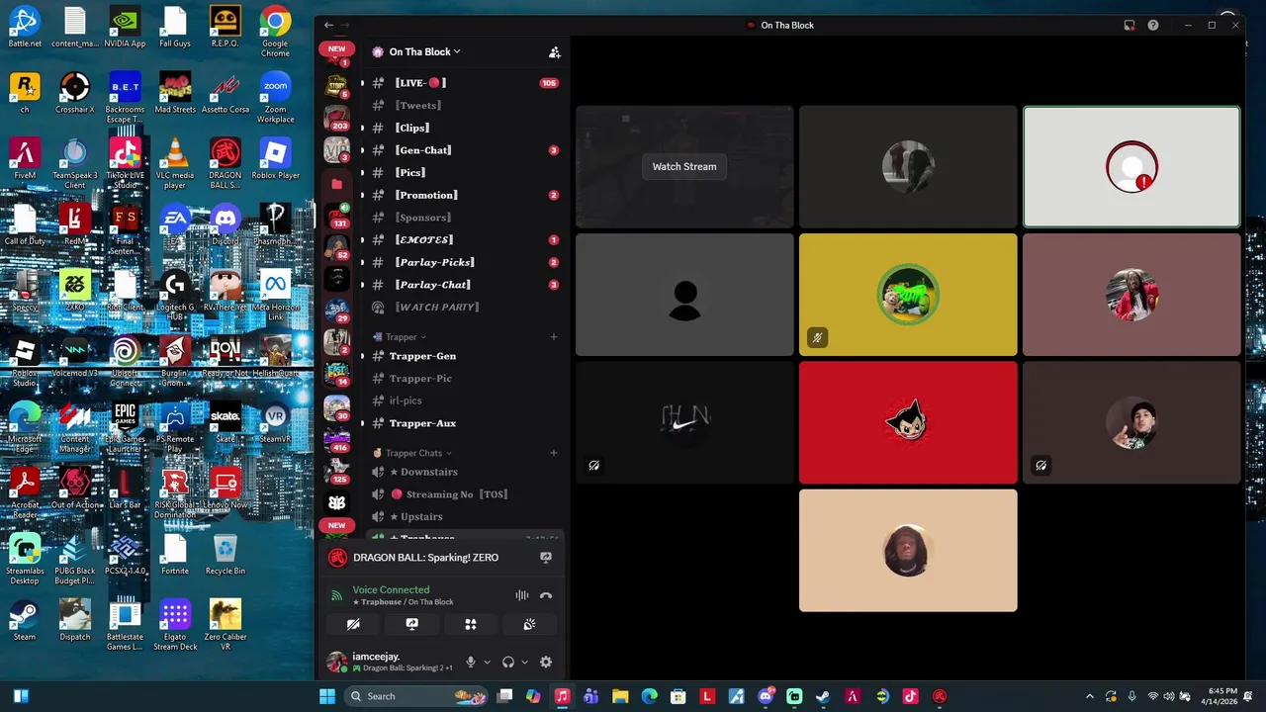Open the Discord inbox icon in title bar
Image resolution: width=1266 pixels, height=712 pixels.
pos(1130,25)
